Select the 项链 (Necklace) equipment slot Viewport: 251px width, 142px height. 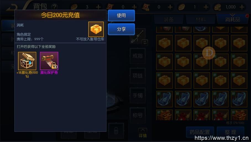(137, 76)
